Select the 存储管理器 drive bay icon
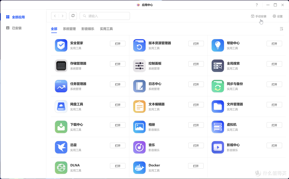Image resolution: width=289 pixels, height=179 pixels. point(61,66)
